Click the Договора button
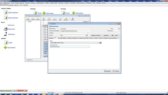Image resolution: width=168 pixels, height=95 pixels. [x=106, y=35]
